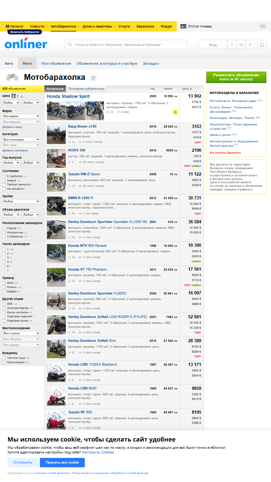This screenshot has width=271, height=482.
Task: Click the photo count icon on Bajaj Boxer x150
Action: pyautogui.click(x=69, y=142)
